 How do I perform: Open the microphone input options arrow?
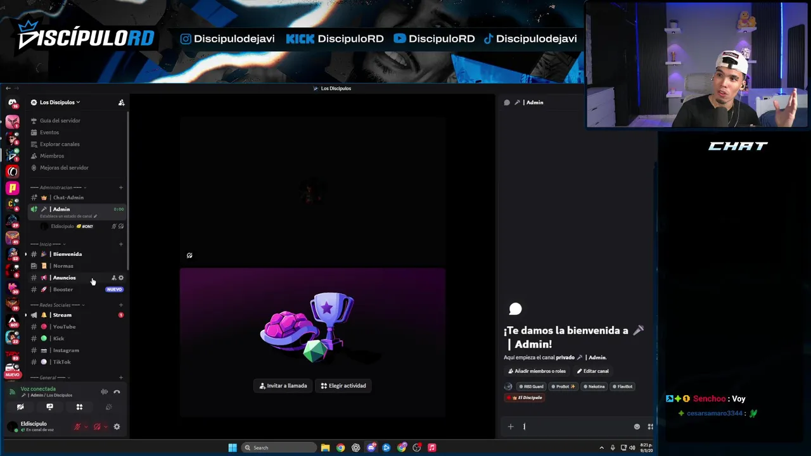86,427
